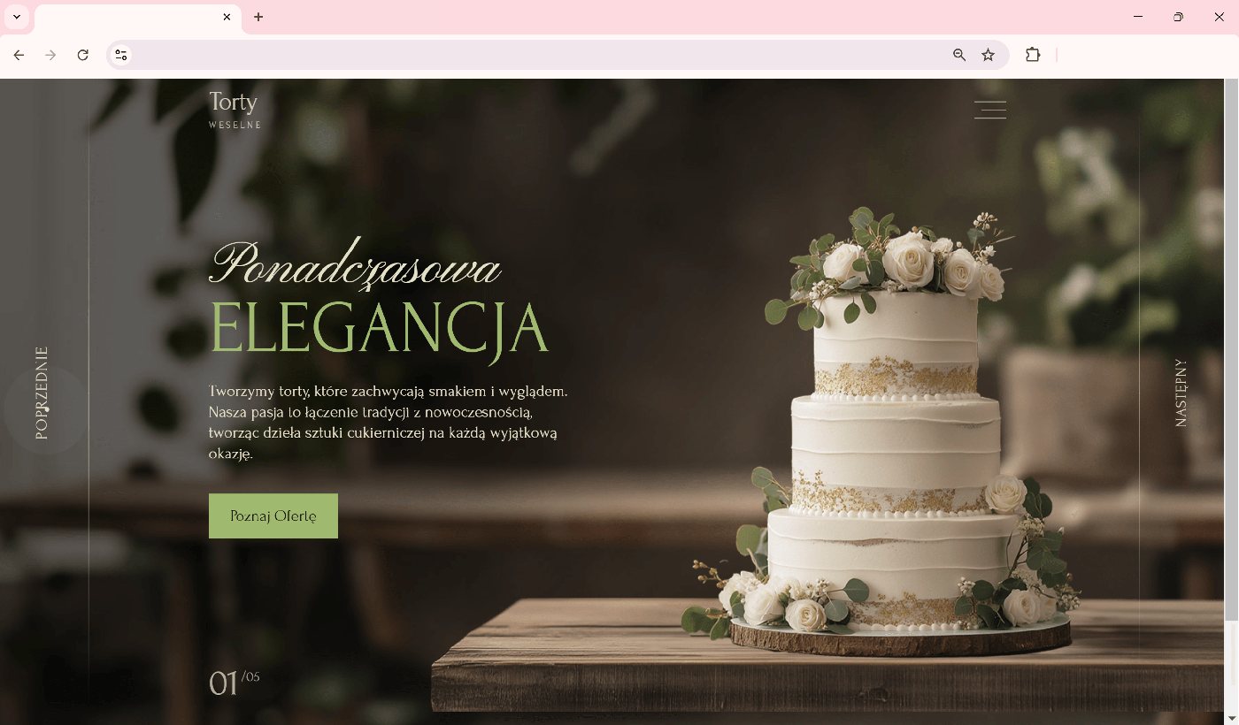Viewport: 1239px width, 725px height.
Task: Click the page's vertical scrollbar
Action: point(1231,349)
